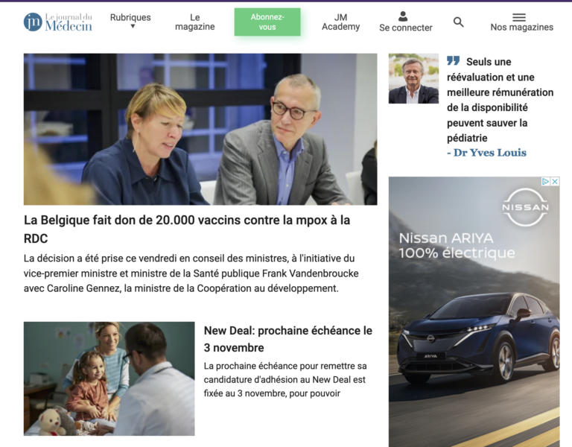The image size is (572, 447).
Task: Open the Rubriques menu
Action: pos(130,18)
